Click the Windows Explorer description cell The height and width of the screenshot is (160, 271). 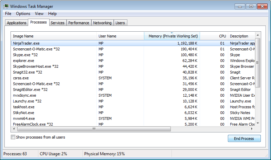coord(242,61)
